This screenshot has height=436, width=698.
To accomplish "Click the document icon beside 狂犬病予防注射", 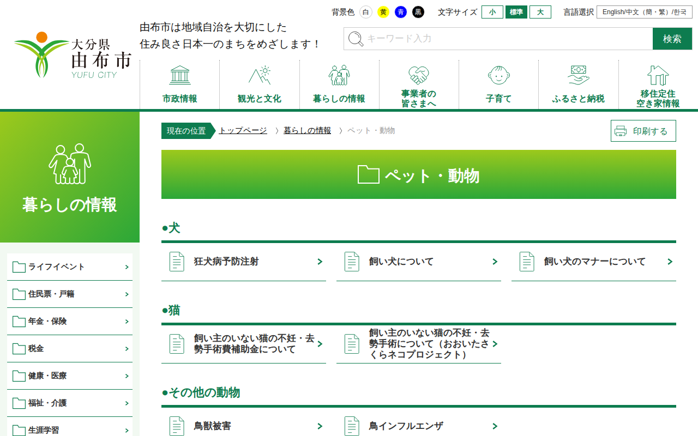I will (177, 262).
